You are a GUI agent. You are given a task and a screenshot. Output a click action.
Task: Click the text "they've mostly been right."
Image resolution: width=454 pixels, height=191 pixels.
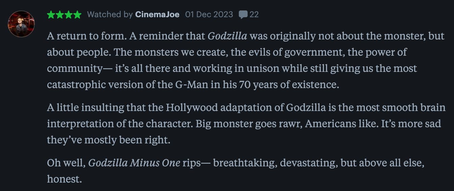108,140
